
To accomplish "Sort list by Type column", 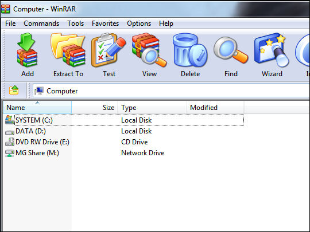I will (x=152, y=107).
